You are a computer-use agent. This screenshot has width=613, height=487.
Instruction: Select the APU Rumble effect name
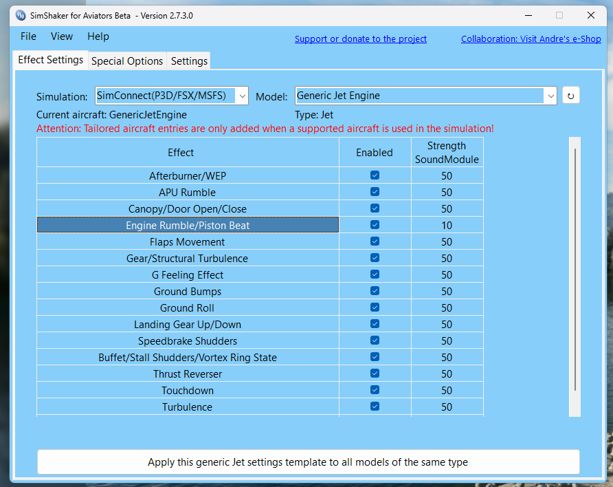click(188, 192)
